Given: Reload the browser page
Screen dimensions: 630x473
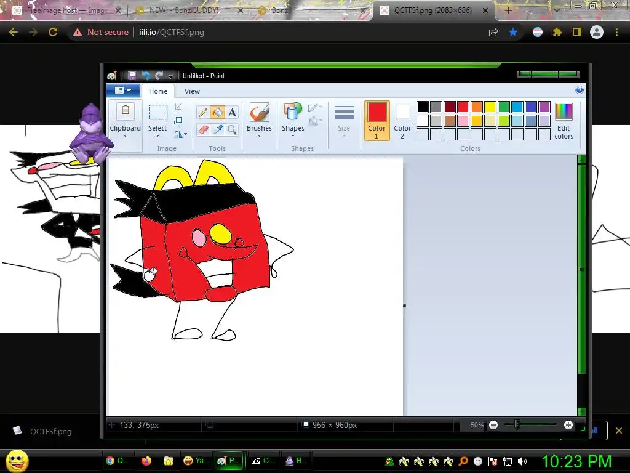Looking at the screenshot, I should (x=53, y=32).
